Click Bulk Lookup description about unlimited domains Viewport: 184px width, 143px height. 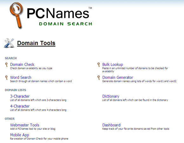pyautogui.click(x=135, y=70)
